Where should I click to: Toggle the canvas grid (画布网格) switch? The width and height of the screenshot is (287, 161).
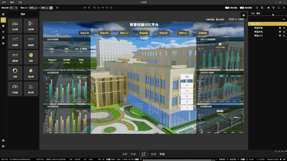[242, 8]
